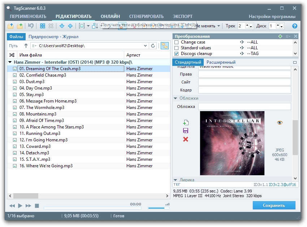Stop playback
Viewport: 307px width, 227px height.
[37, 206]
